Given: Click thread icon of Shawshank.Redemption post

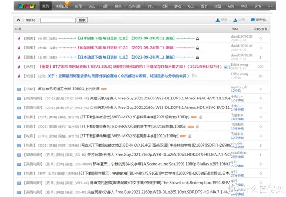Looking at the screenshot, I should [19, 183].
